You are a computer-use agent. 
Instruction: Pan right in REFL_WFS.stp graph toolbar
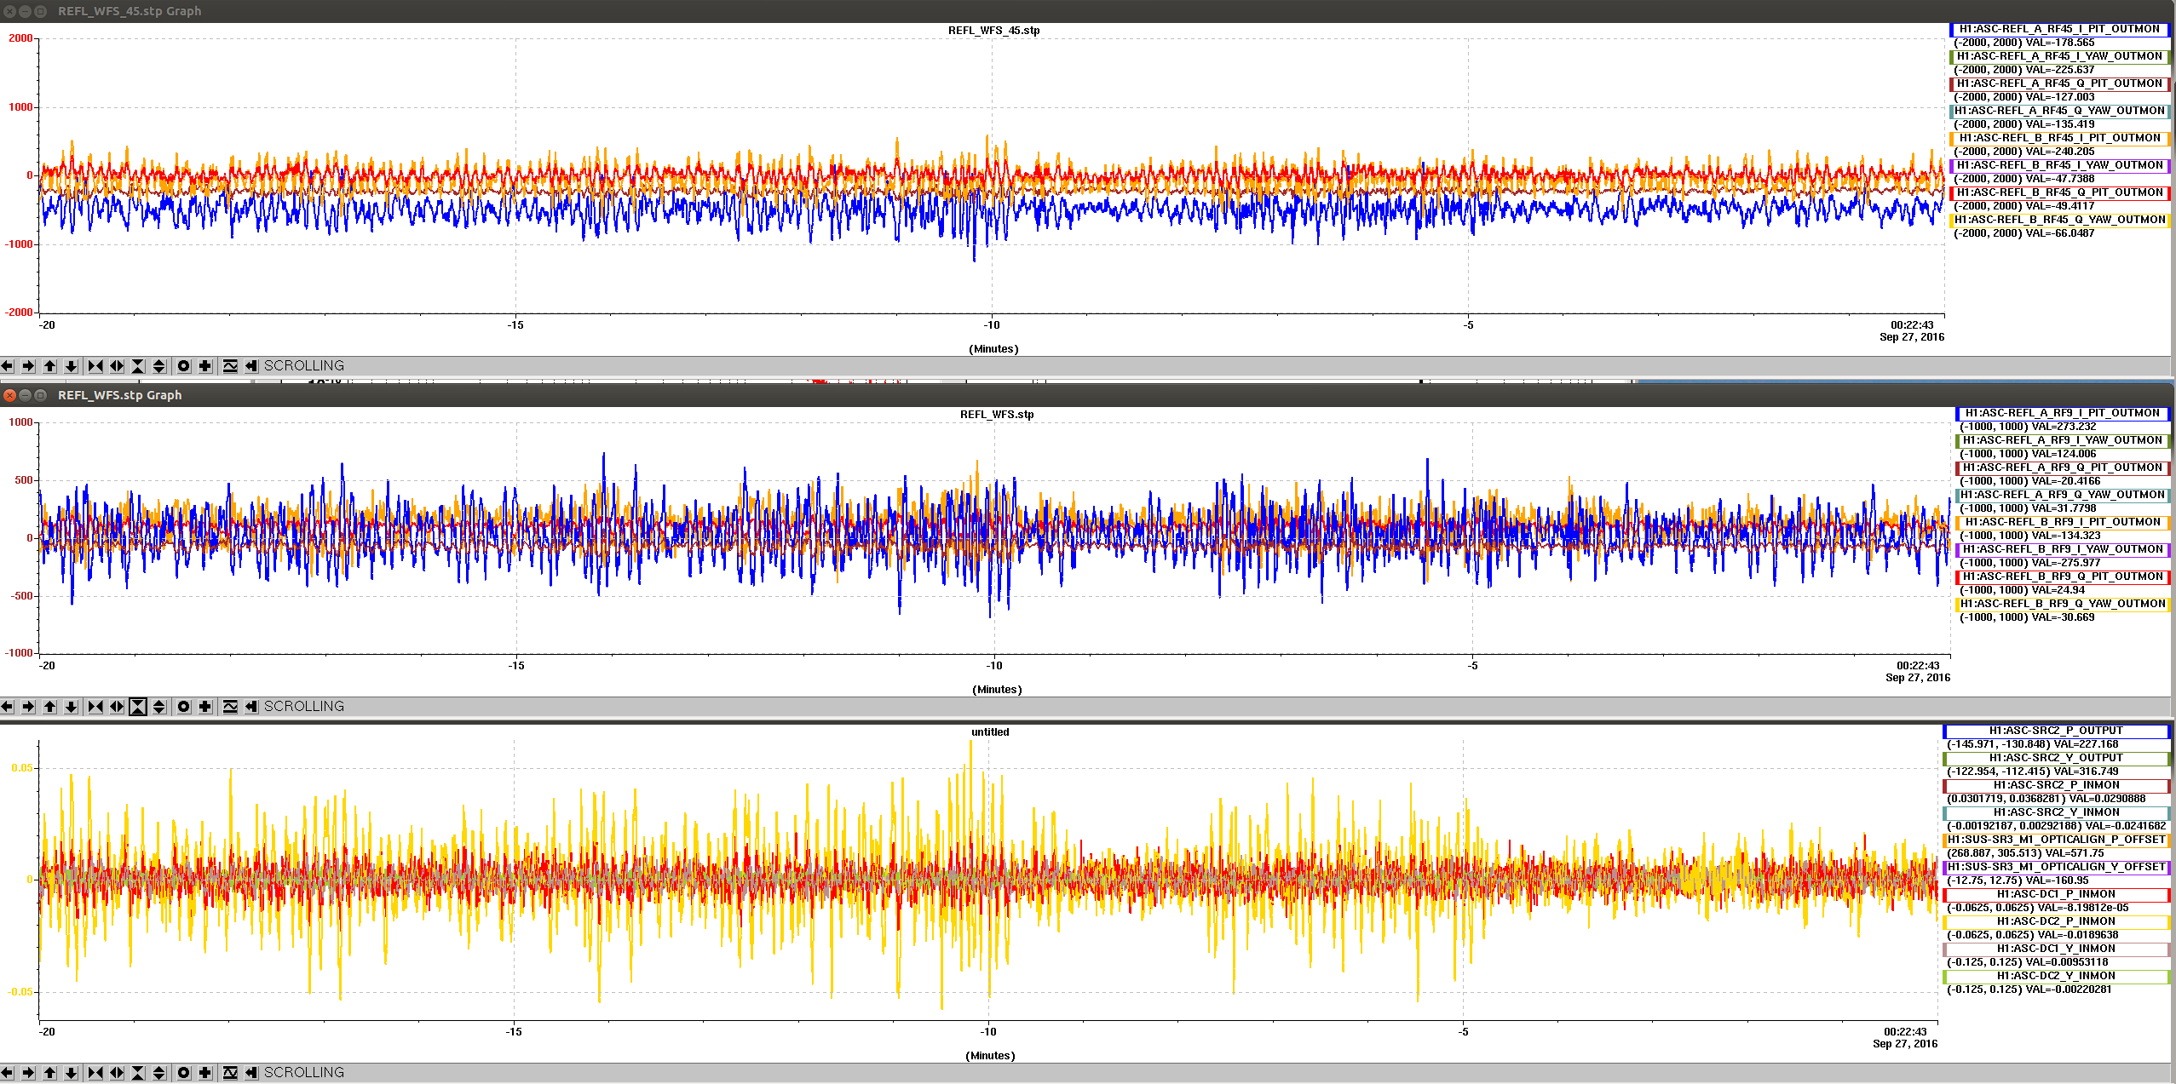(28, 707)
